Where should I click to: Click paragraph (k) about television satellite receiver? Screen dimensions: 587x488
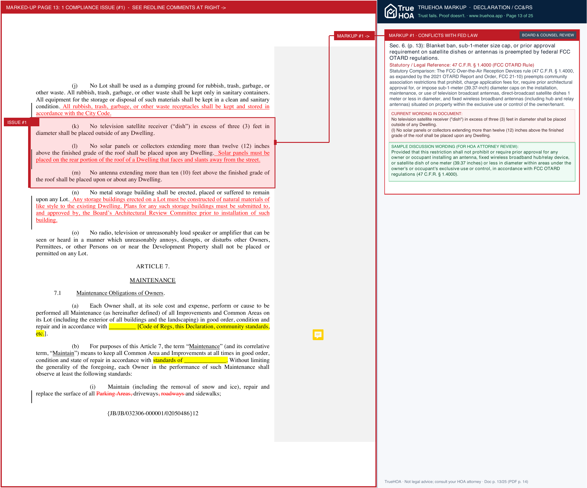(x=153, y=130)
